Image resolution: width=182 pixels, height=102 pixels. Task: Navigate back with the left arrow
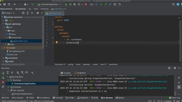(x=15, y=5)
